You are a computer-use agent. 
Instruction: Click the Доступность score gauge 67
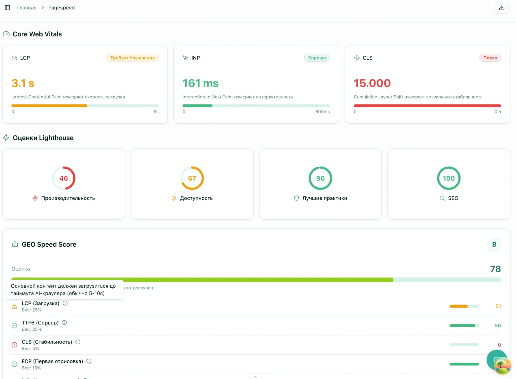point(192,178)
